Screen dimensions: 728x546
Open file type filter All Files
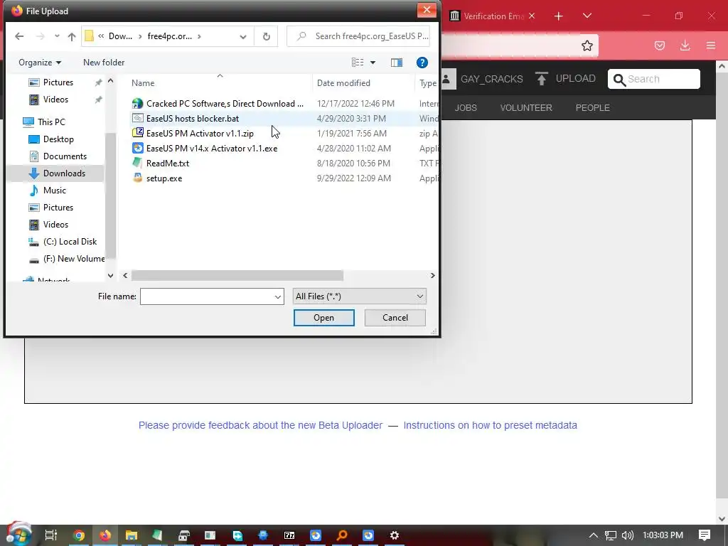[x=359, y=296]
